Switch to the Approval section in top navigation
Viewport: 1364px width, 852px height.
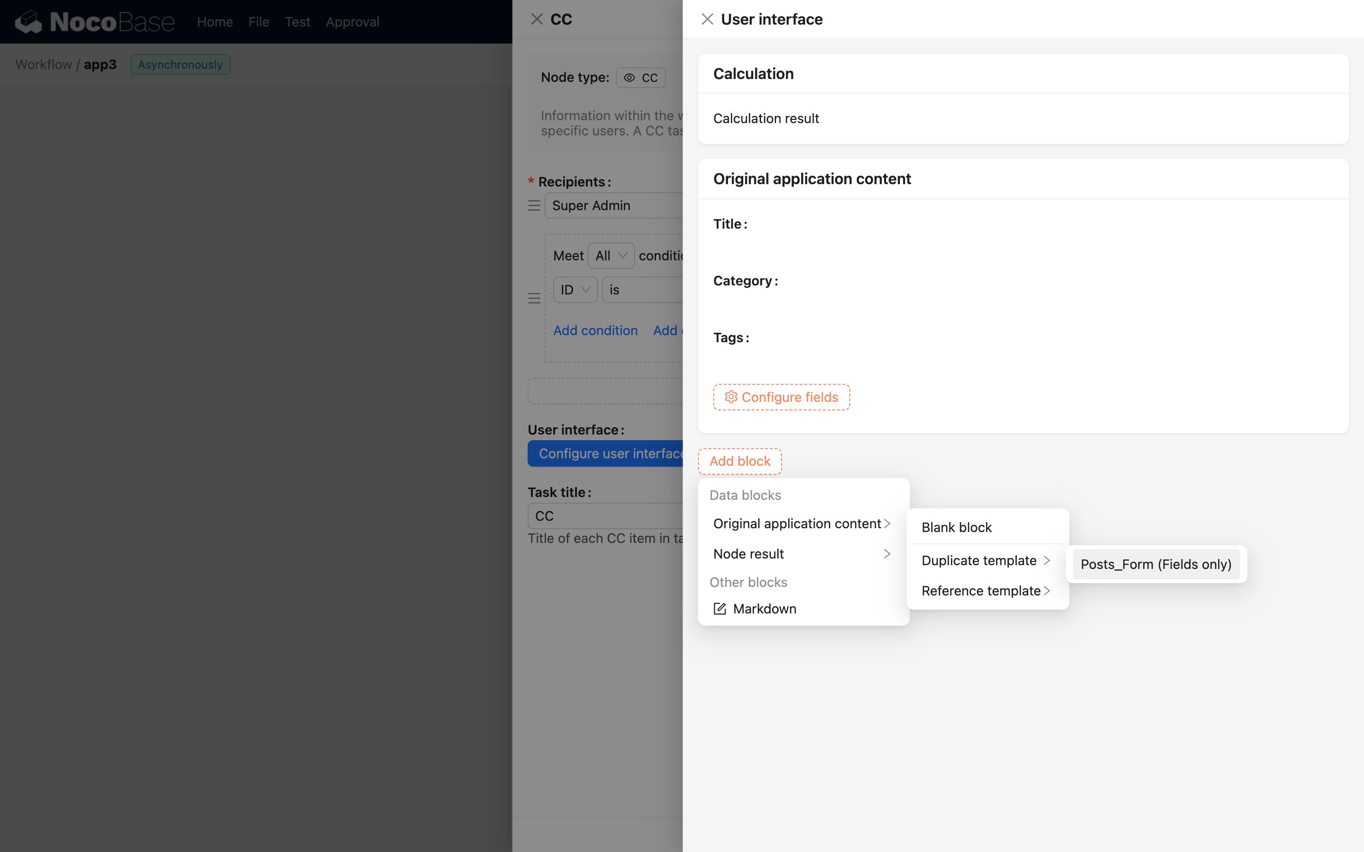[352, 21]
